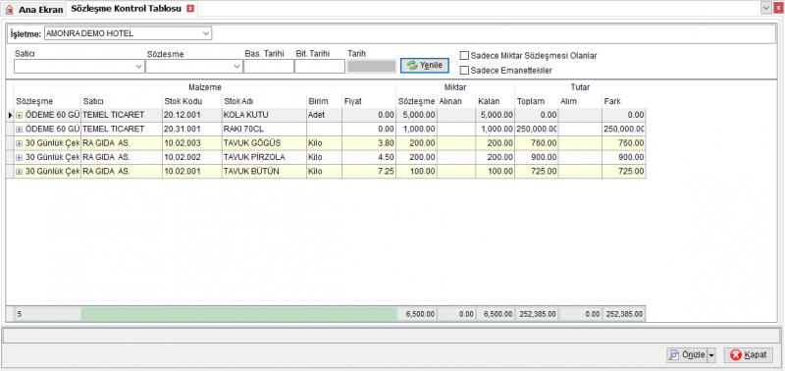The width and height of the screenshot is (785, 371).
Task: Open the Satıcı dropdown list
Action: click(x=139, y=66)
